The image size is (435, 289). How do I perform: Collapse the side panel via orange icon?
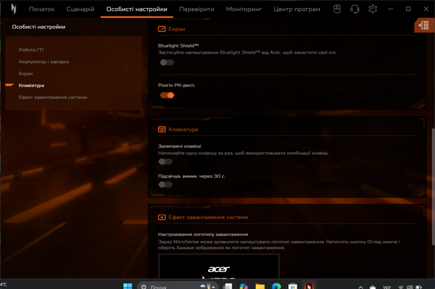425,25
